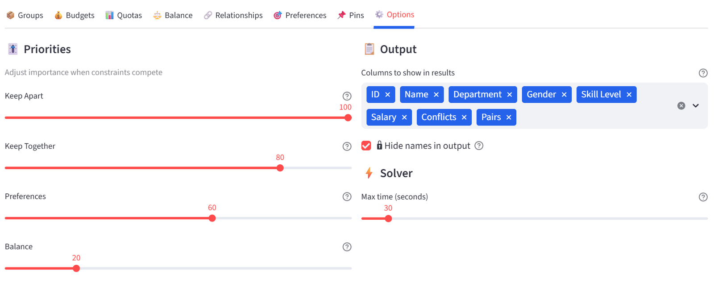Expand the columns multiselect dropdown arrow
This screenshot has width=714, height=284.
tap(696, 106)
